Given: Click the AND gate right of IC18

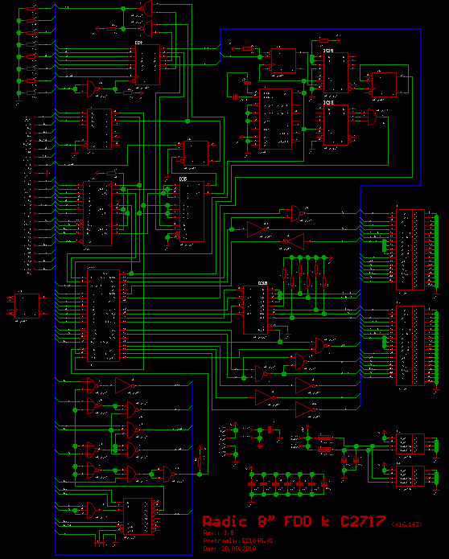Looking at the screenshot, I should pyautogui.click(x=373, y=117).
